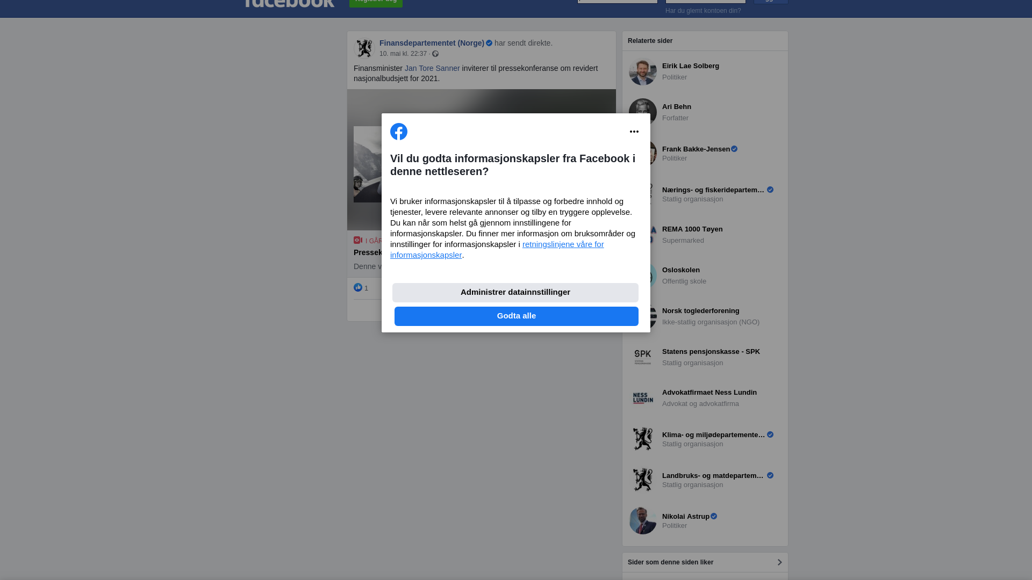This screenshot has width=1032, height=580.
Task: Click the Facebook logo in header
Action: (x=289, y=3)
